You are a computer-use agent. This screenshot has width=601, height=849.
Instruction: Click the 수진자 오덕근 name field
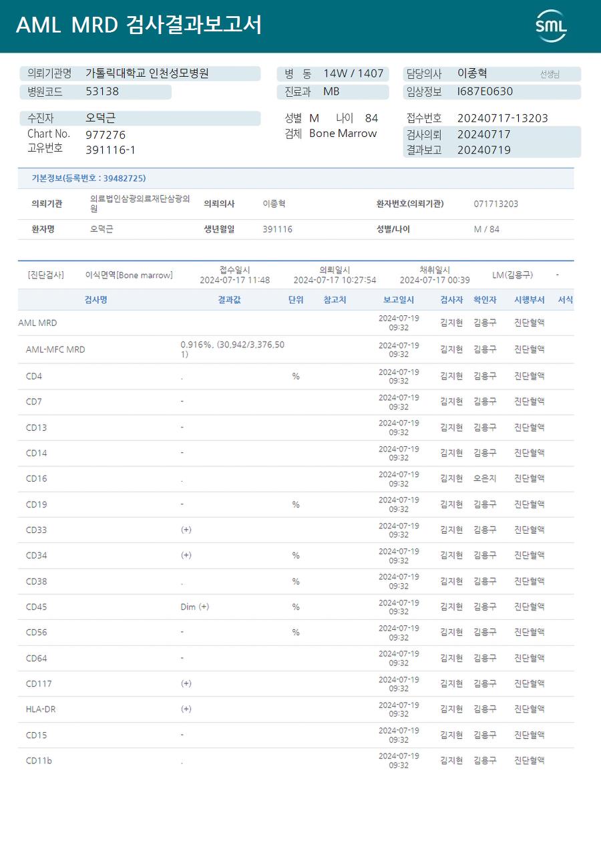pyautogui.click(x=140, y=118)
